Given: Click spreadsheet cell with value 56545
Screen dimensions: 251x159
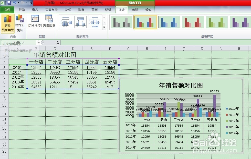Looking at the screenshot, I should tap(73, 77).
